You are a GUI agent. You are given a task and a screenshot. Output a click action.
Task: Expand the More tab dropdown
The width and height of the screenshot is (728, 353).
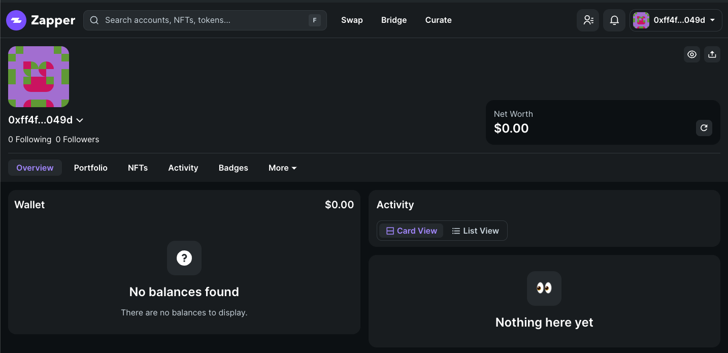[x=283, y=168]
